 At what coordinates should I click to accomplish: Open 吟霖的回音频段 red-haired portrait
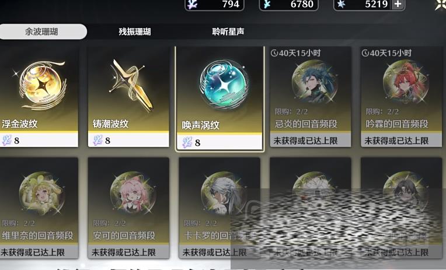[x=405, y=82]
